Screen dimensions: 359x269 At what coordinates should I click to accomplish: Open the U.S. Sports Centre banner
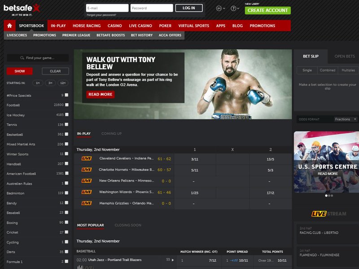click(x=326, y=162)
